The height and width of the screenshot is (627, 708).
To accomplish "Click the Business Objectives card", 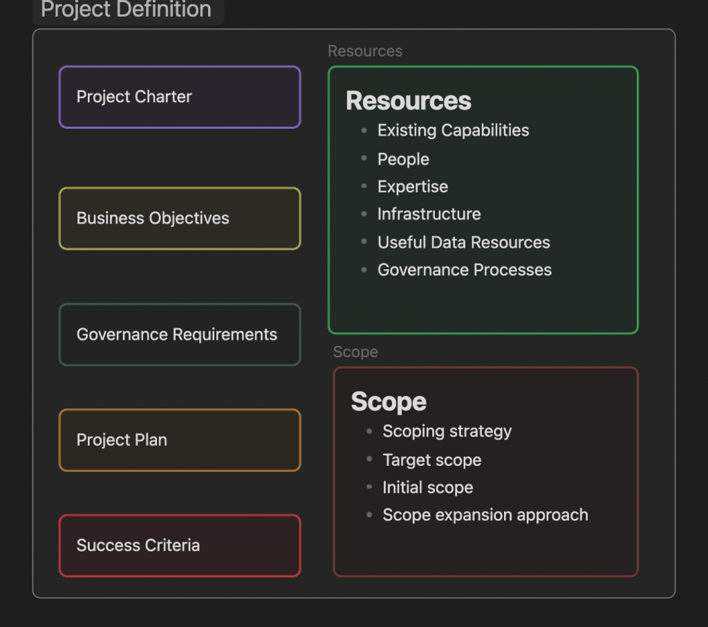I will click(x=180, y=219).
